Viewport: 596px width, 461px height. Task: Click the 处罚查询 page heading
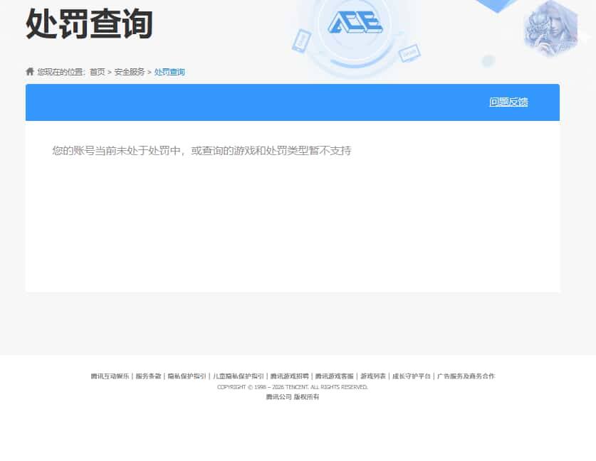coord(89,24)
